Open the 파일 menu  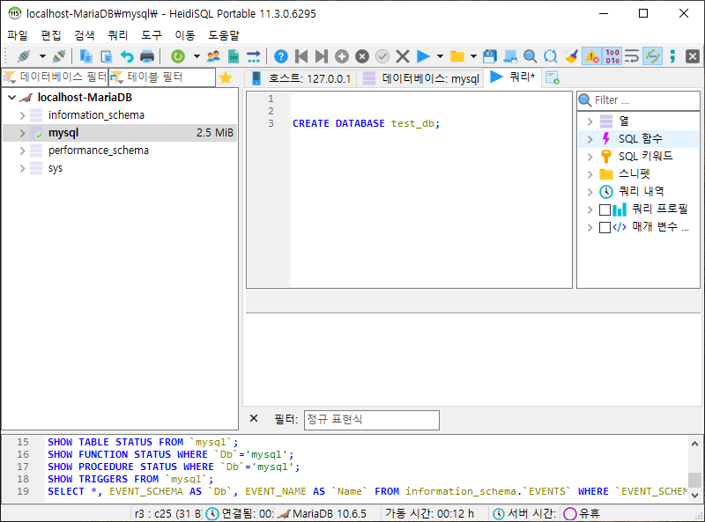(x=18, y=35)
